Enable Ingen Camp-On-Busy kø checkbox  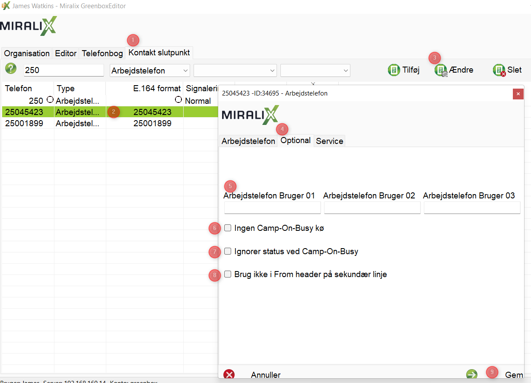tap(228, 228)
